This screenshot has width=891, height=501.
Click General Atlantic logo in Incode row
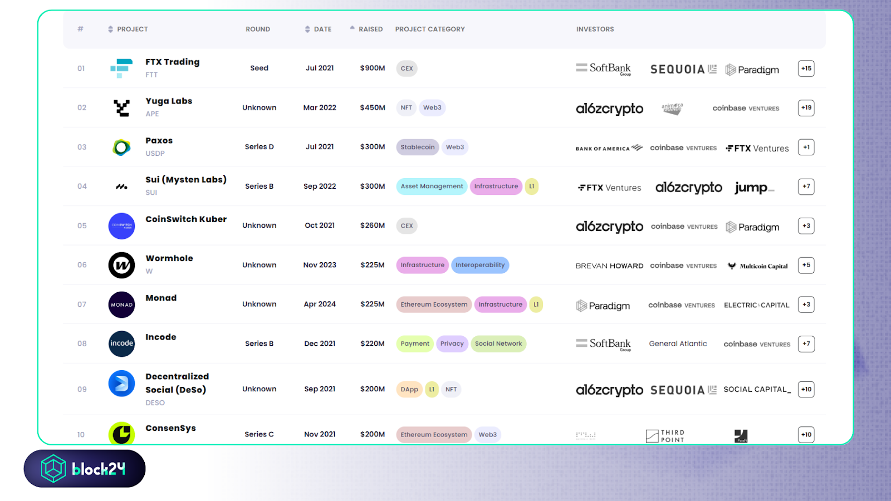[678, 343]
